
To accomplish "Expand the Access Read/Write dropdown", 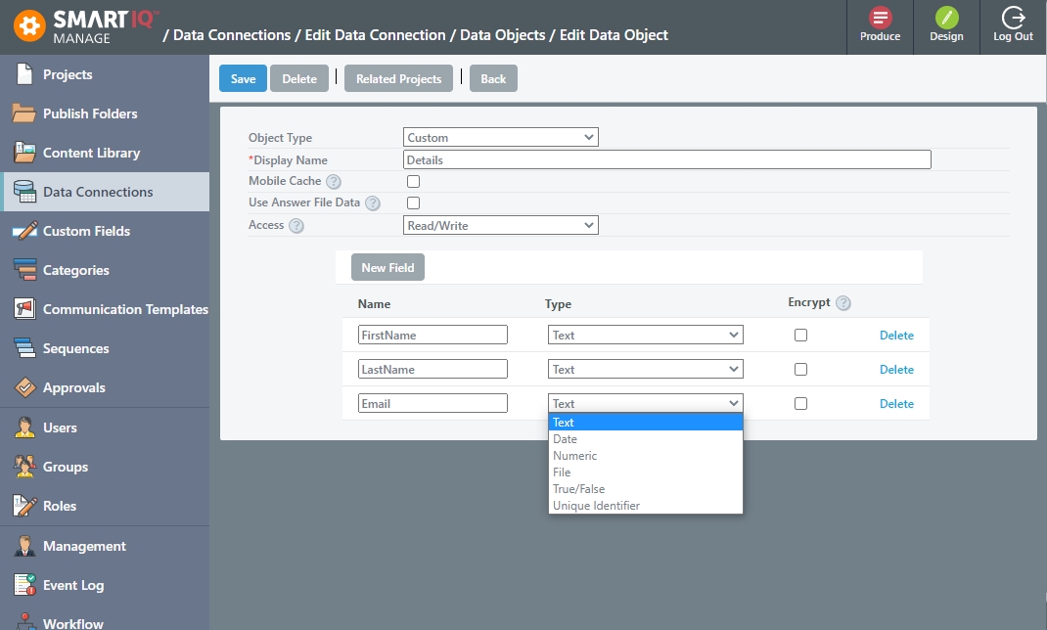I will [x=500, y=226].
